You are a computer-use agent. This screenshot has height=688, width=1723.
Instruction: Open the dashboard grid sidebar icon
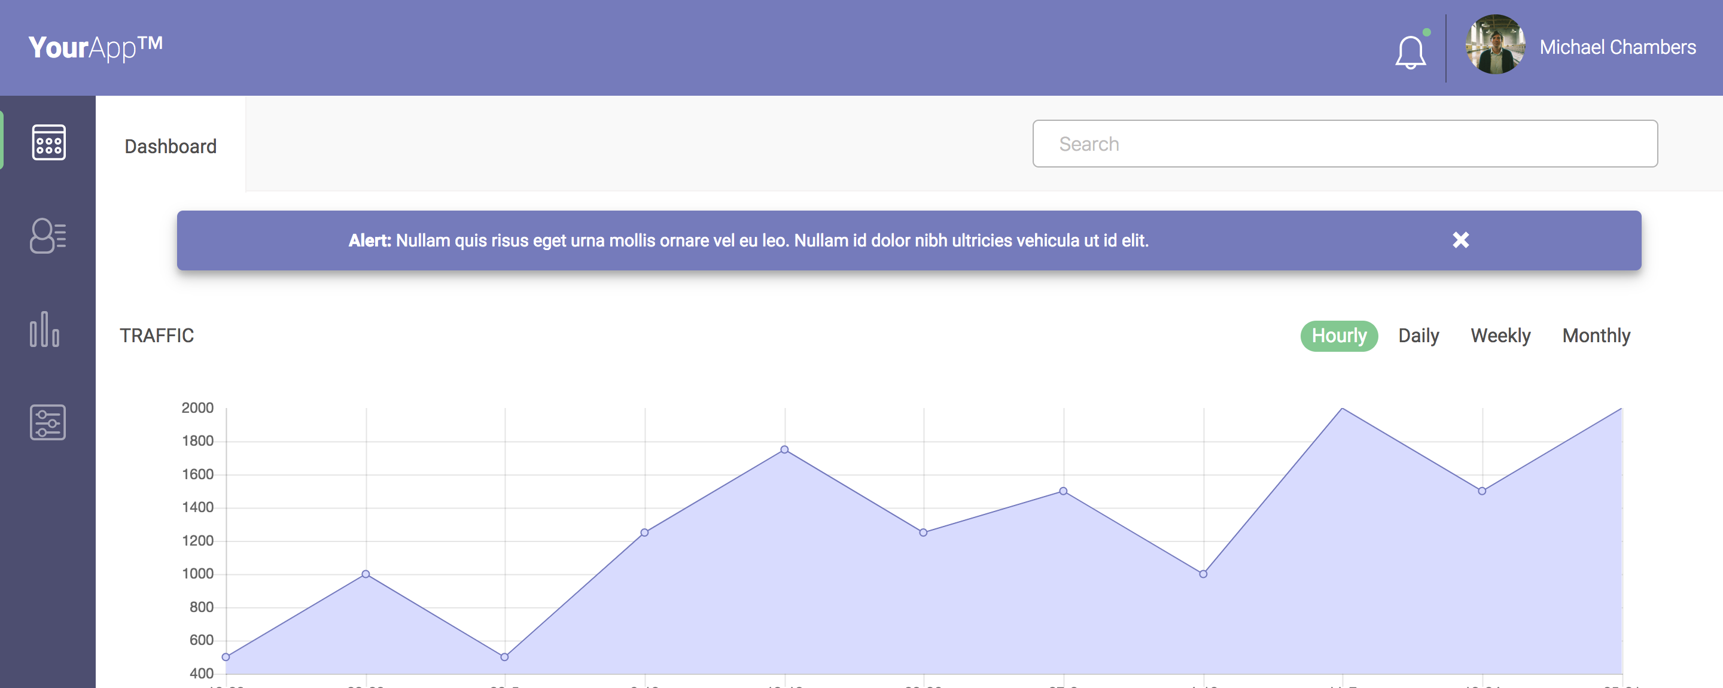48,142
